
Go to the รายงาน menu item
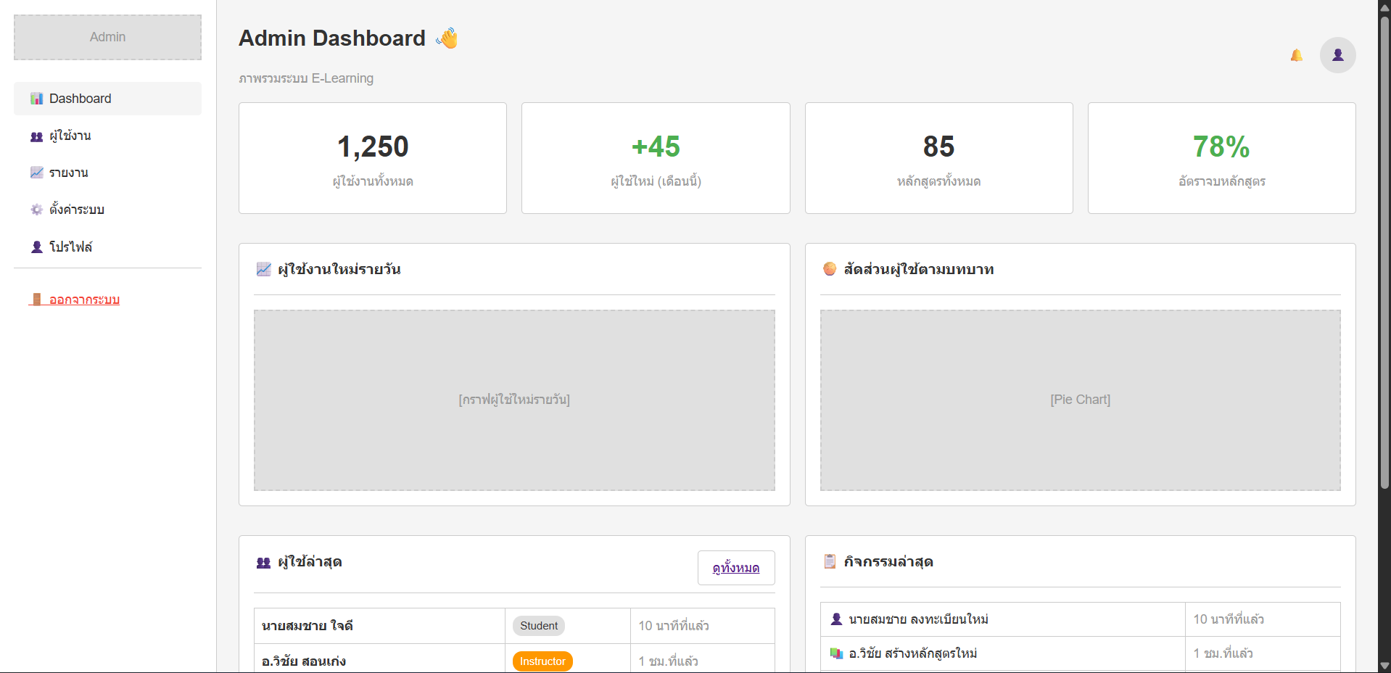tap(69, 173)
